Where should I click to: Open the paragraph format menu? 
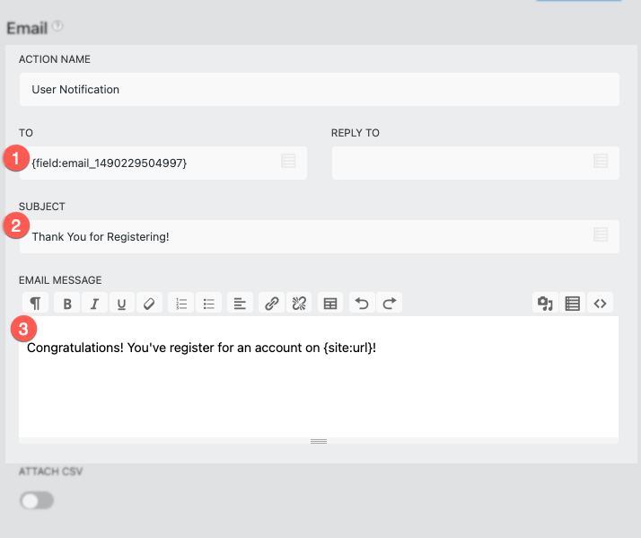35,304
